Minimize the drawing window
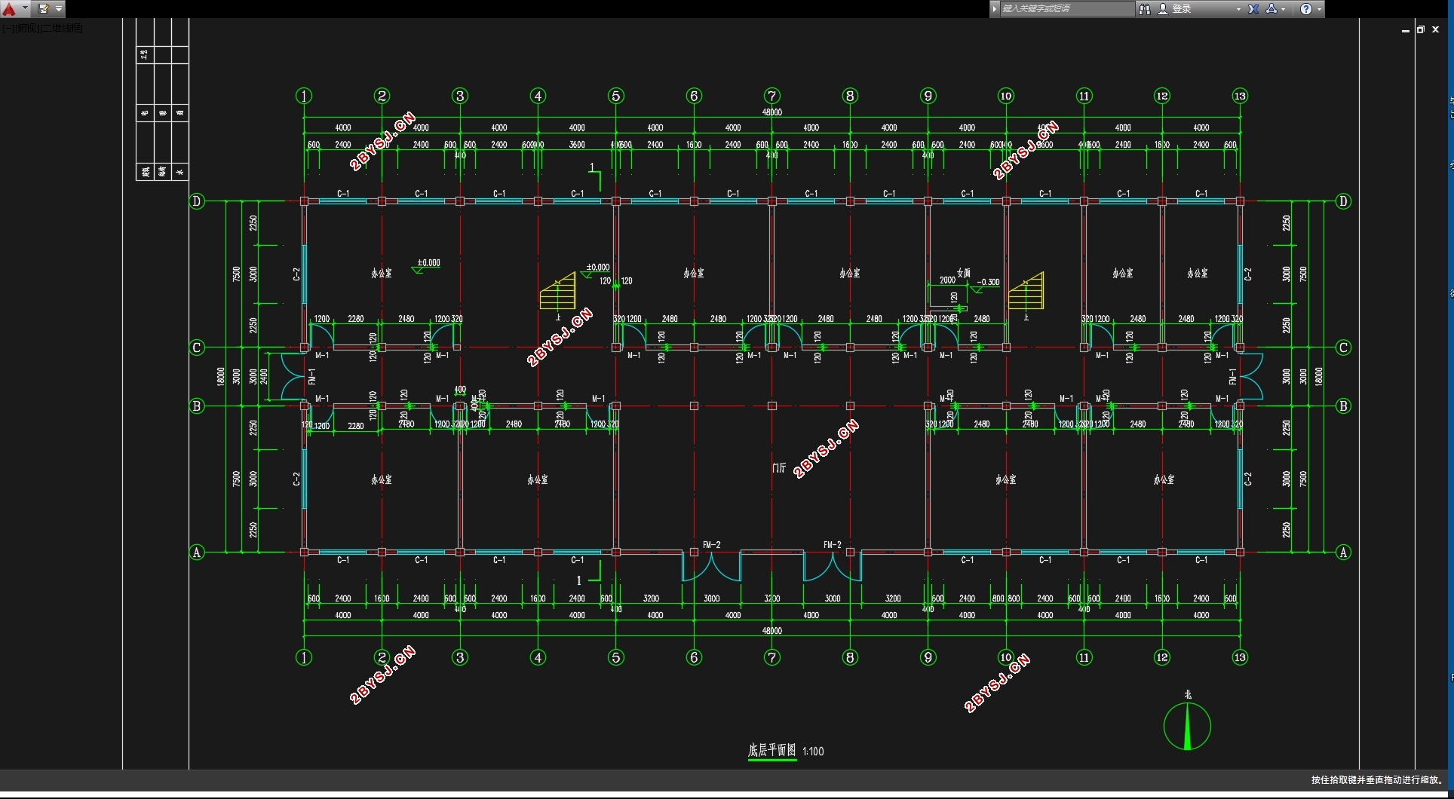 [x=1405, y=30]
